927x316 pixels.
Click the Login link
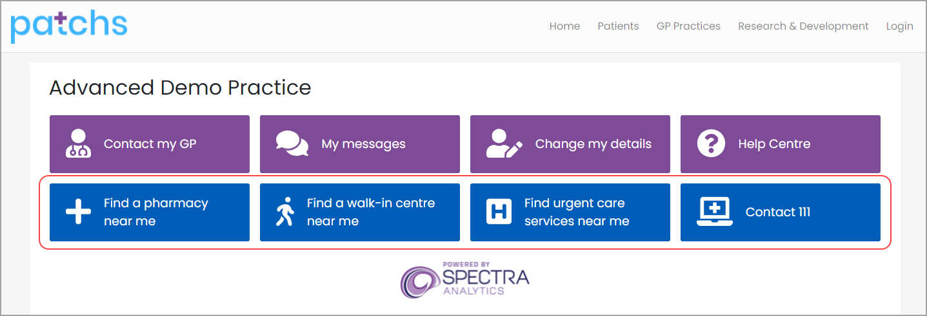click(x=899, y=26)
